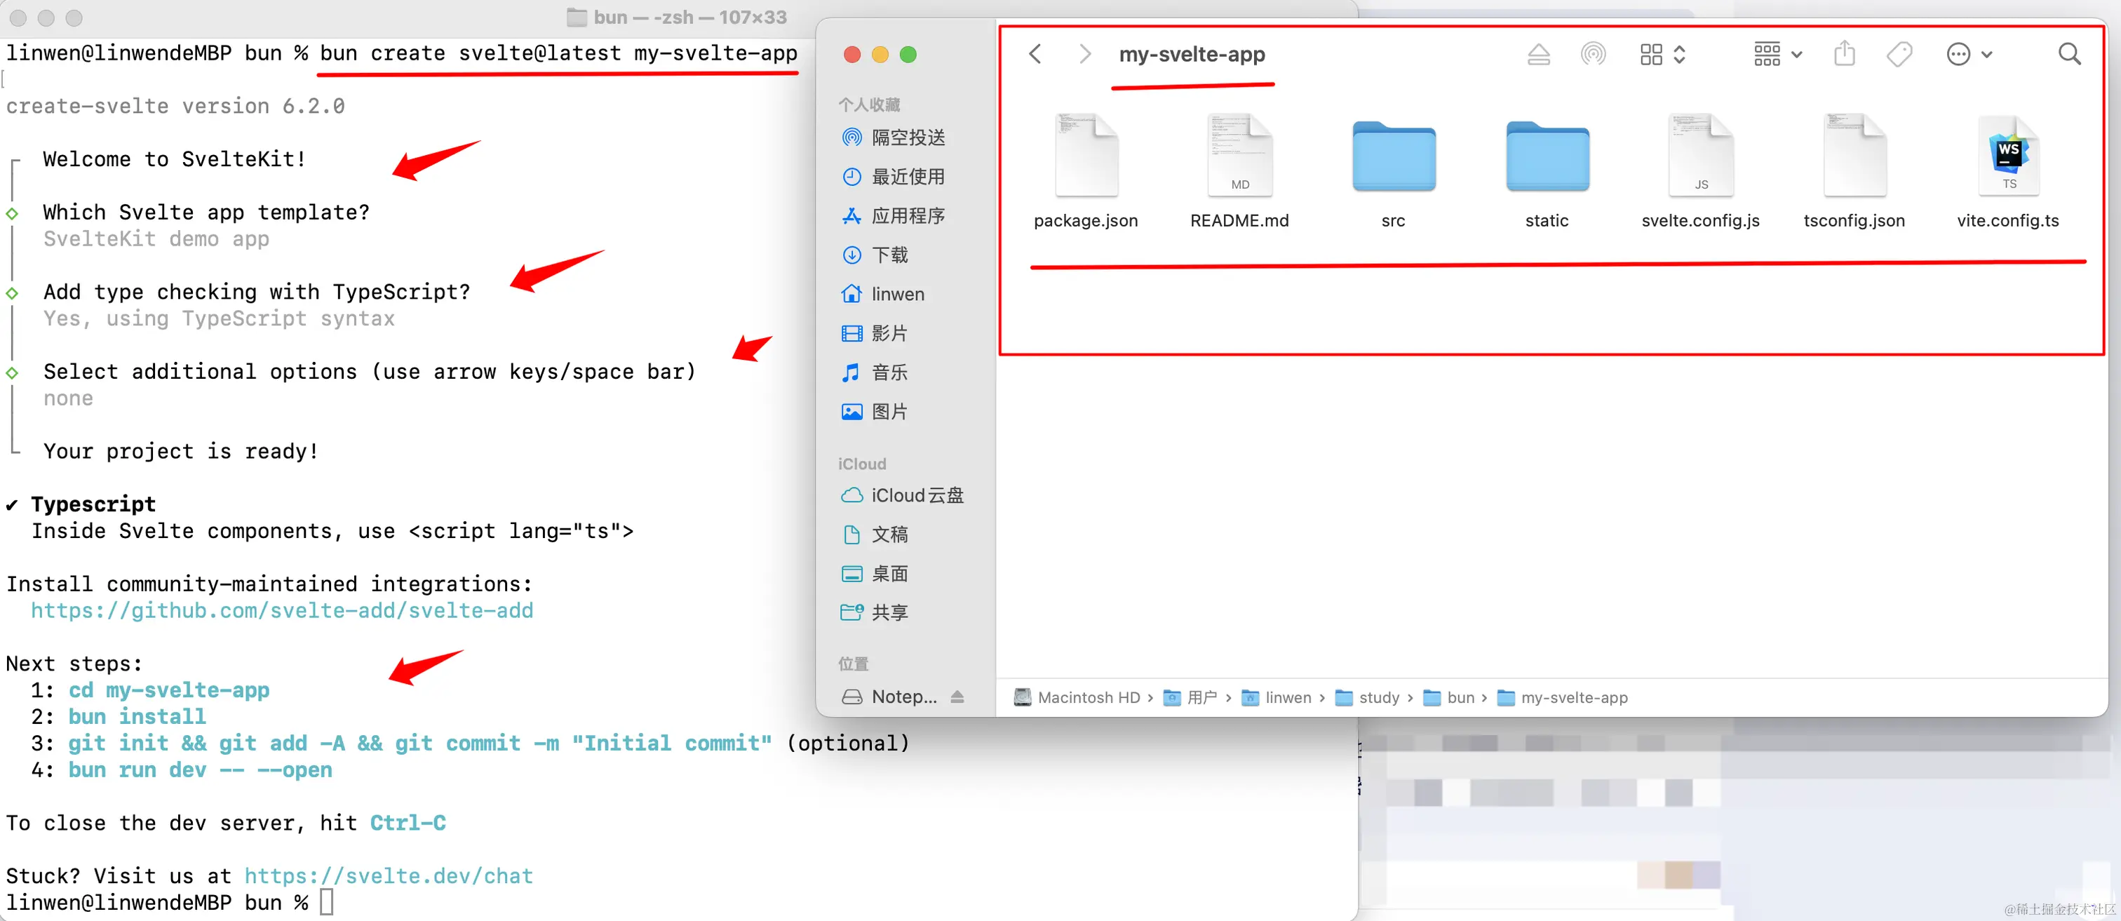Viewport: 2121px width, 921px height.
Task: Minimize Finder with the yellow button
Action: click(880, 55)
